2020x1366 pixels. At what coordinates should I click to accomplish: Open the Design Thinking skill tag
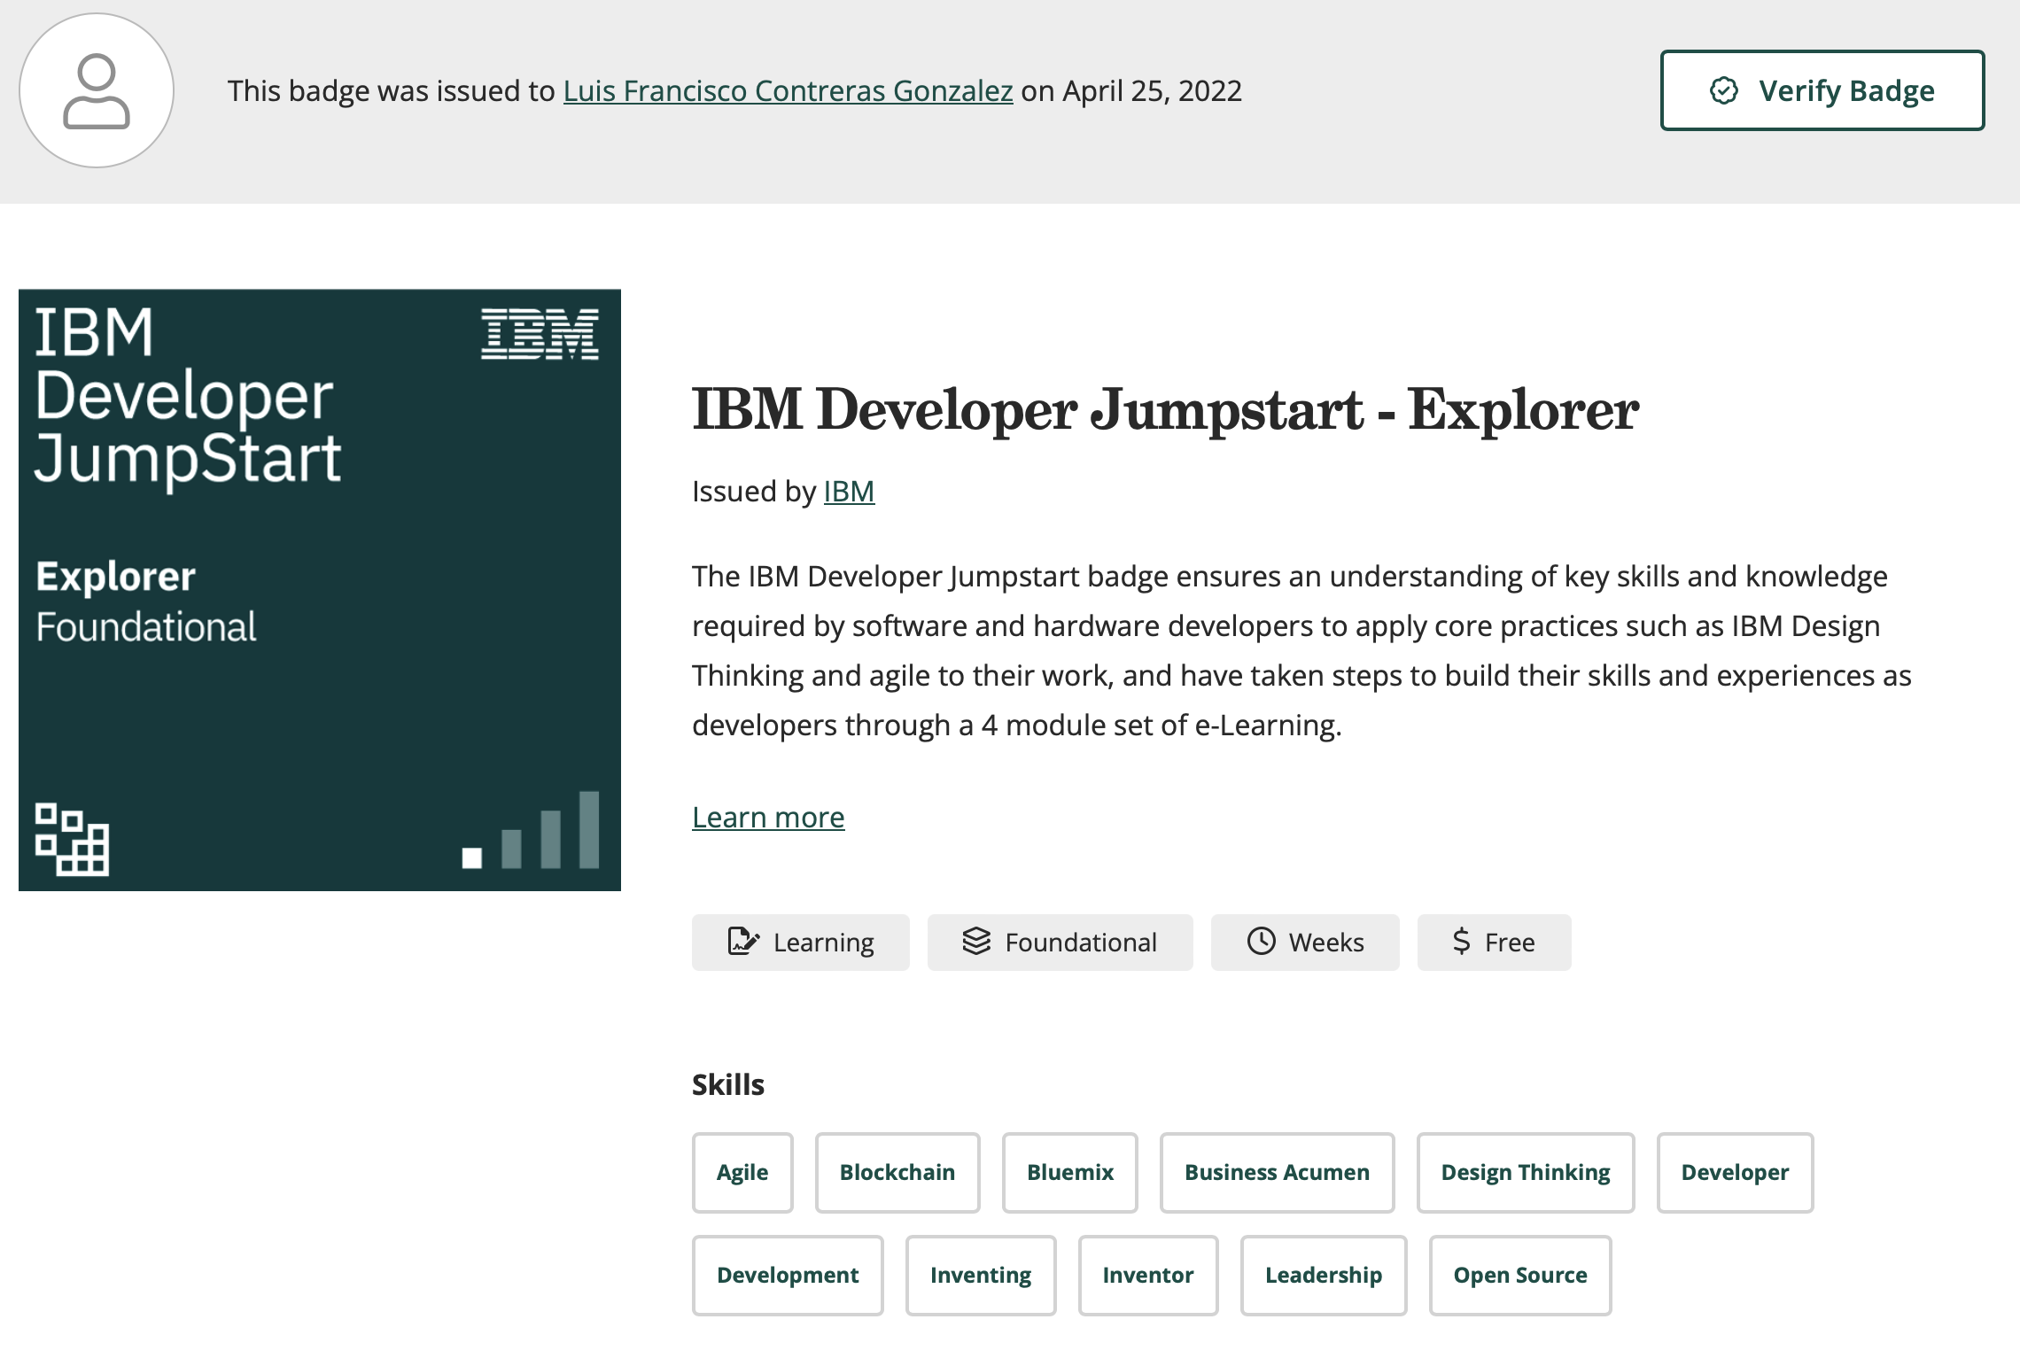[1526, 1172]
